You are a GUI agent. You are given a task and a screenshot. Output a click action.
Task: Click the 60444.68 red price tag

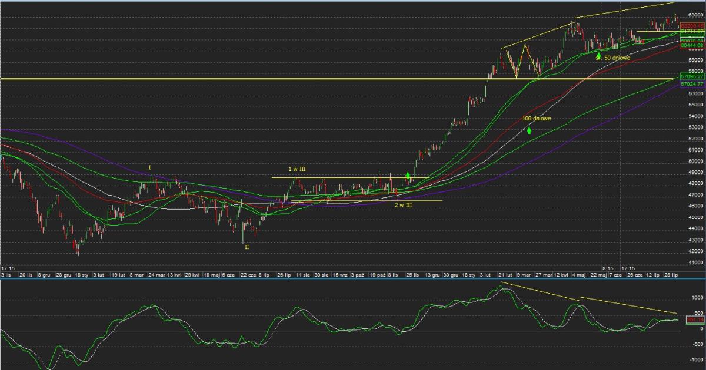point(692,45)
